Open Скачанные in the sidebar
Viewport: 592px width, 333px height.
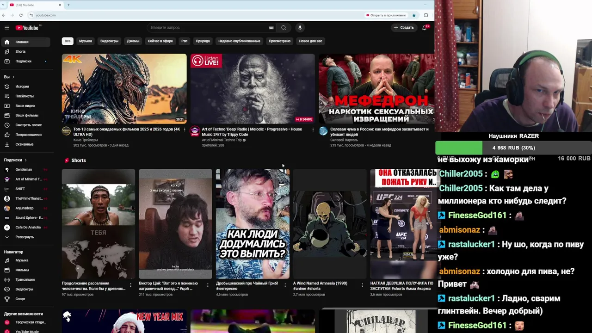25,144
